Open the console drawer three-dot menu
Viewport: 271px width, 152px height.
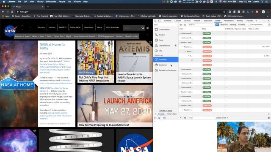coord(155,114)
